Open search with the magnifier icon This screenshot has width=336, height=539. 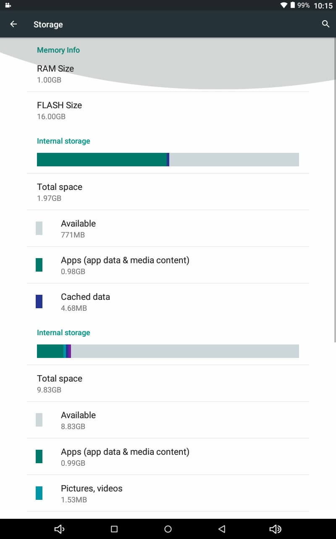click(325, 24)
